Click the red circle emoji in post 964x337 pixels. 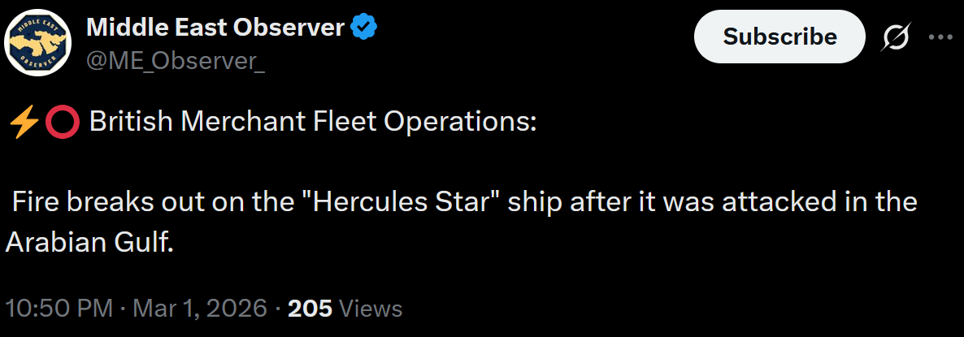coord(63,123)
